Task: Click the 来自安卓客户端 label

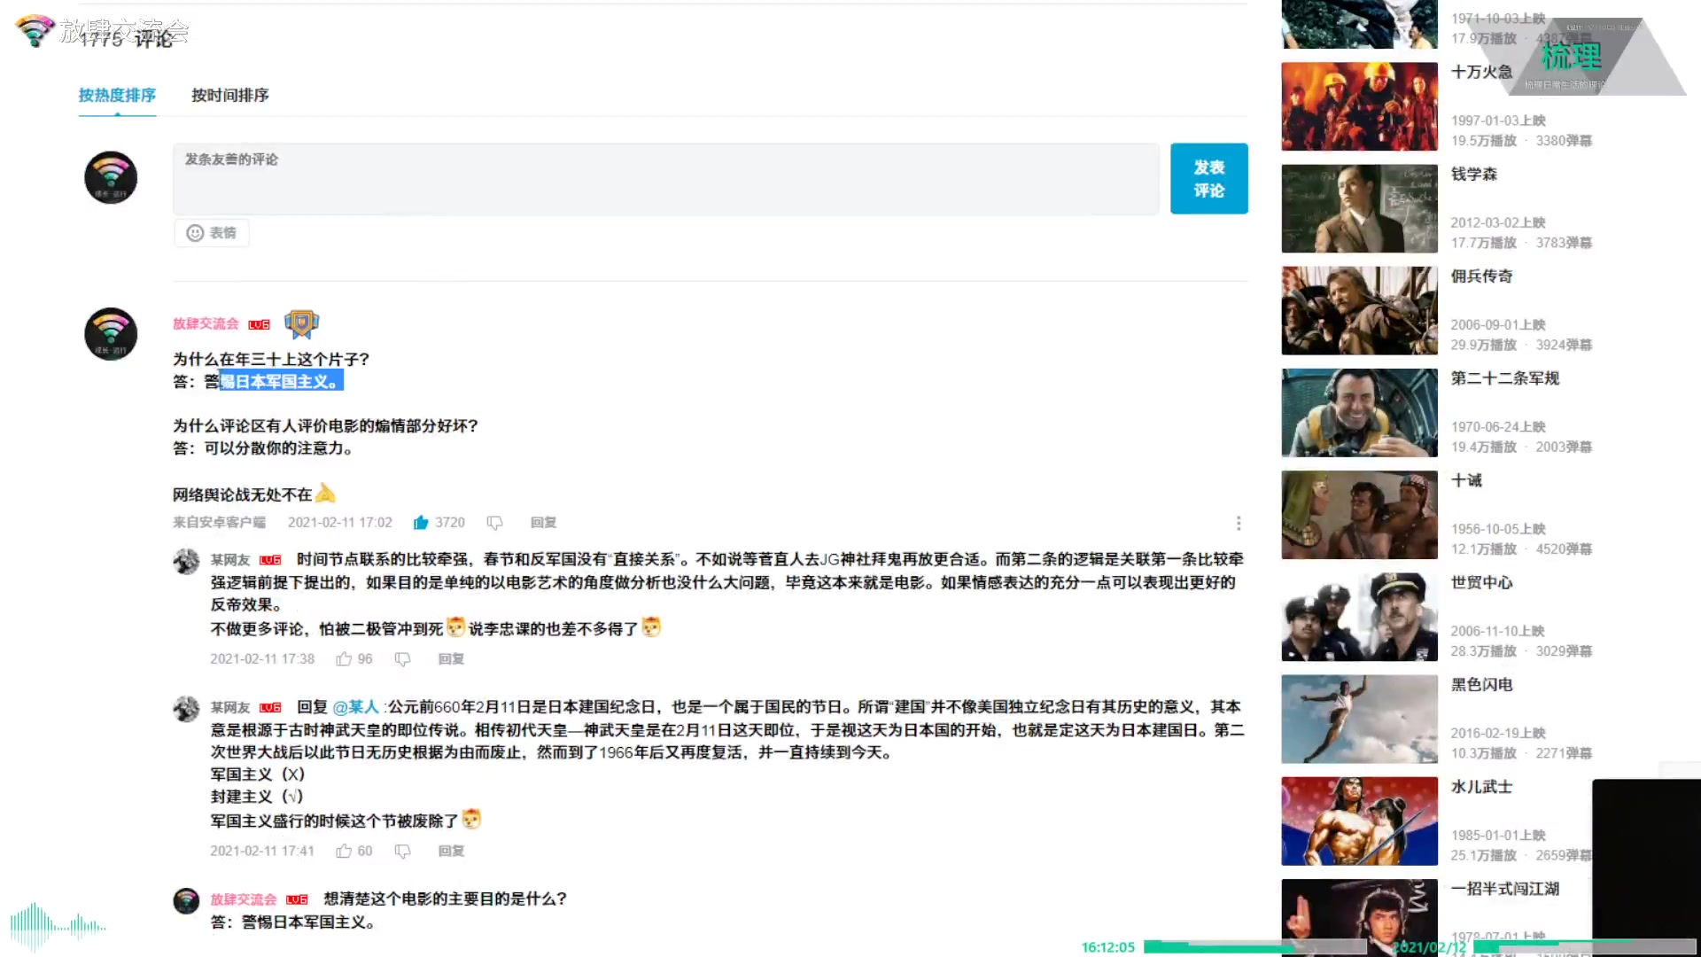Action: 219,523
